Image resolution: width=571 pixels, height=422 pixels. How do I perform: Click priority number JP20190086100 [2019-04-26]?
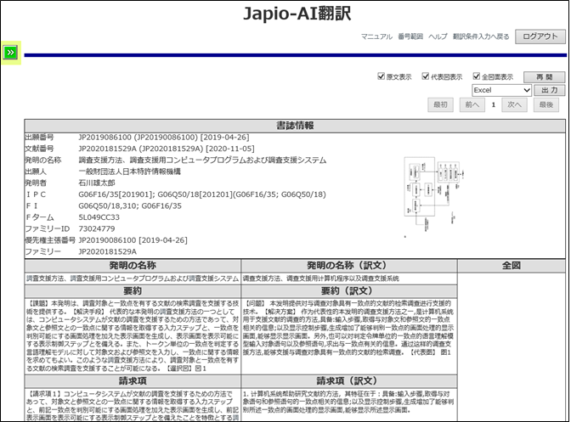click(x=133, y=240)
